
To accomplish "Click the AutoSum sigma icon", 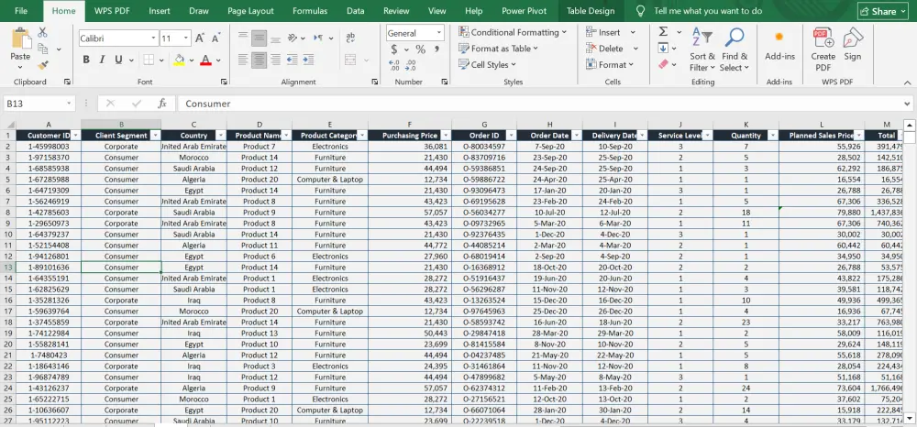I will [x=664, y=32].
